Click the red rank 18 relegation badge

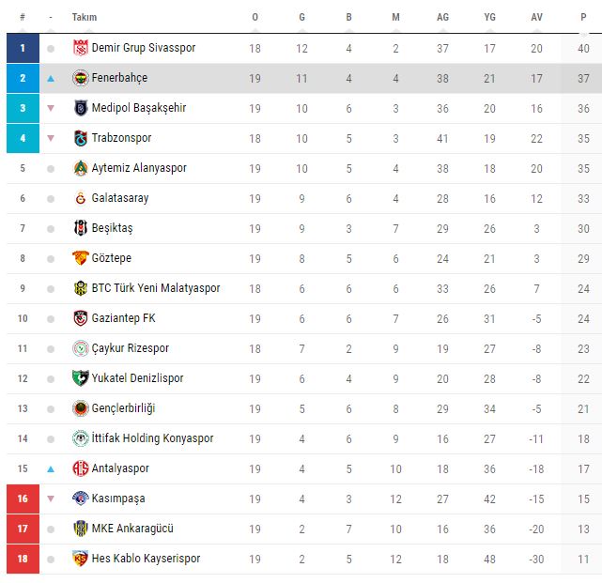click(x=23, y=559)
